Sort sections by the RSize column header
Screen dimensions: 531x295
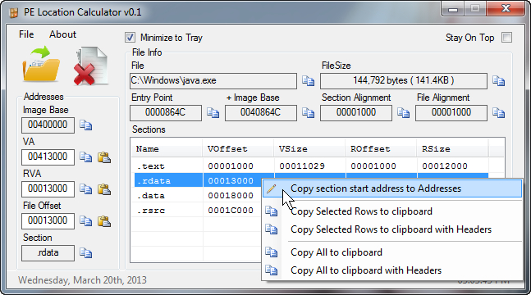452,149
